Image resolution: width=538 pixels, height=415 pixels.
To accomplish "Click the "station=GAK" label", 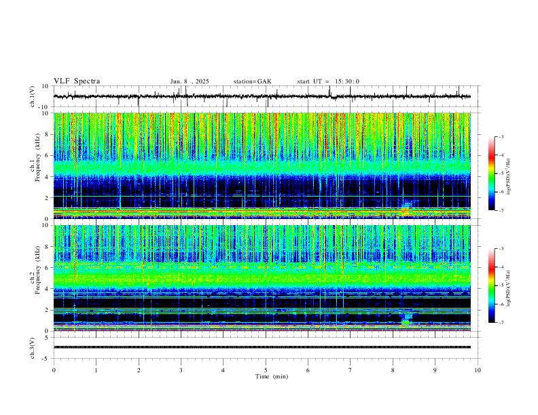I will pos(252,81).
